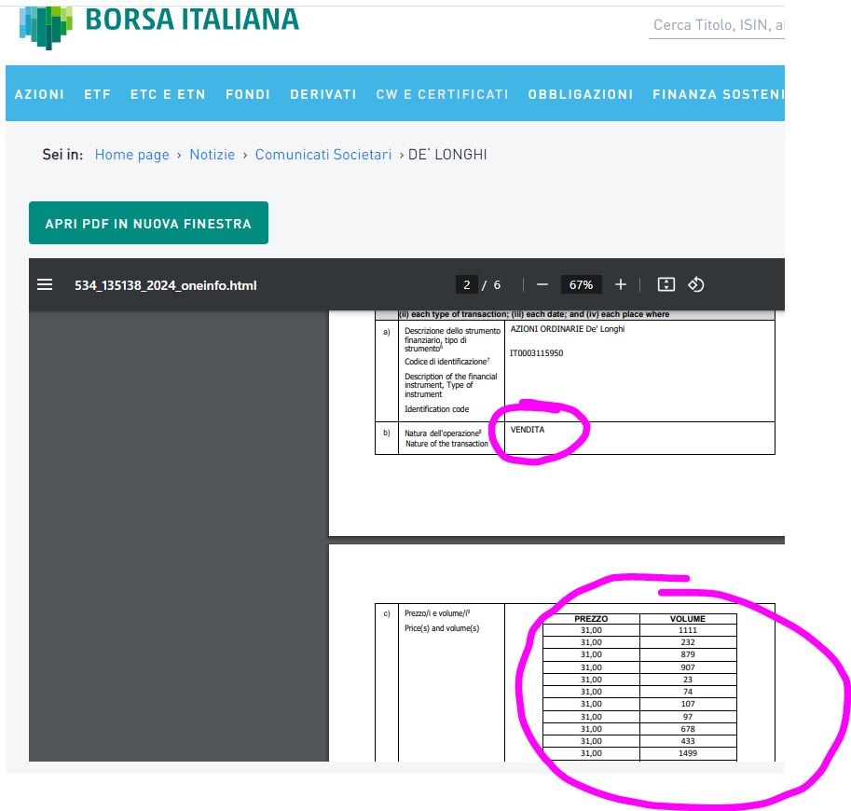Select volume cell 107
The height and width of the screenshot is (811, 851).
(x=688, y=704)
